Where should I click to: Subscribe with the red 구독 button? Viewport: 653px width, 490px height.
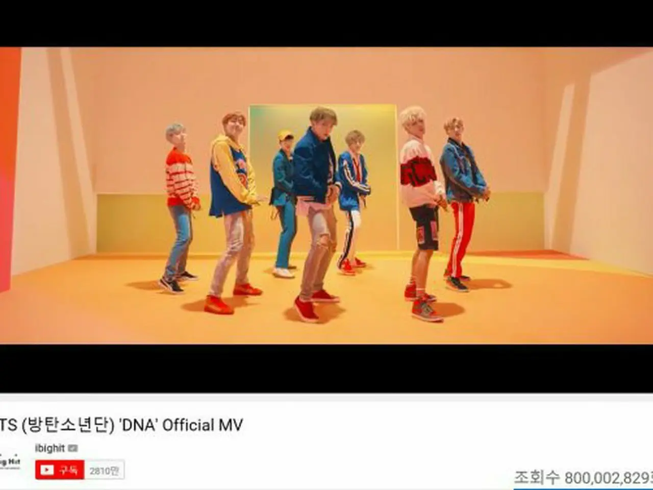(x=60, y=470)
